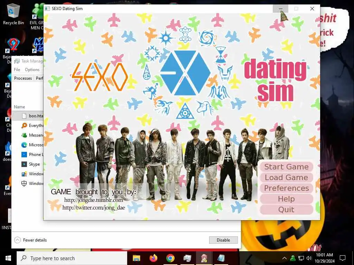354x265 pixels.
Task: Launch Firefox from the taskbar
Action: point(153,258)
